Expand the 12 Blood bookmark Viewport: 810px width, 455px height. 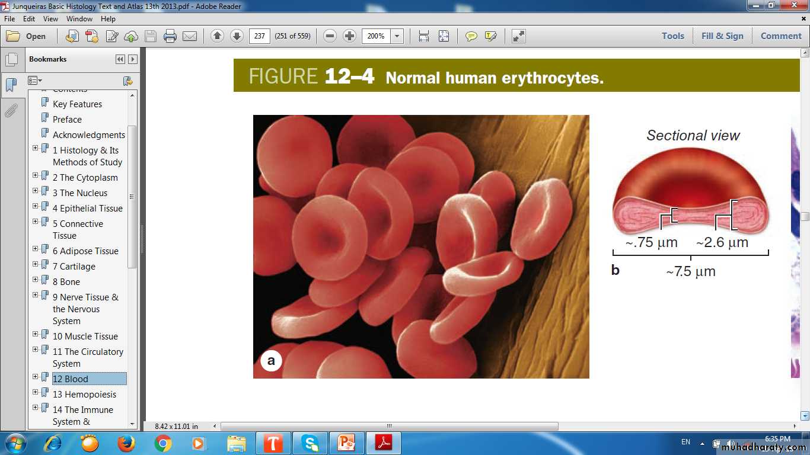tap(36, 377)
